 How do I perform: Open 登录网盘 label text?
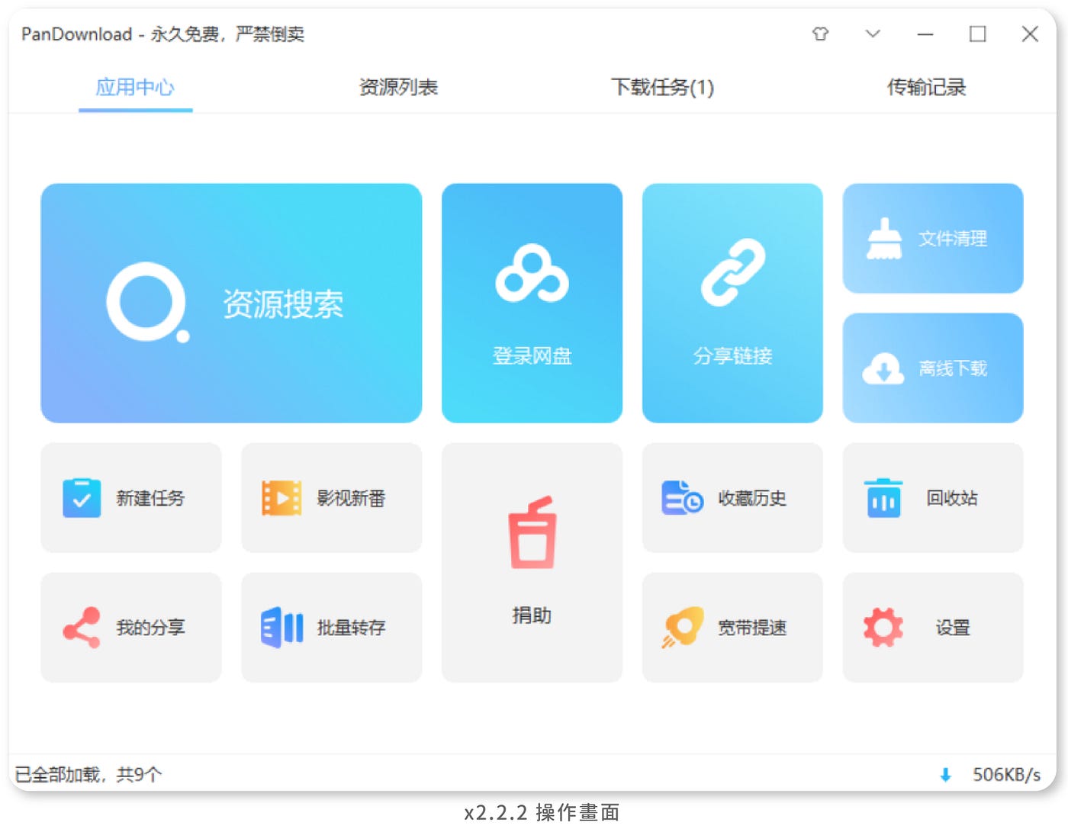pyautogui.click(x=532, y=355)
